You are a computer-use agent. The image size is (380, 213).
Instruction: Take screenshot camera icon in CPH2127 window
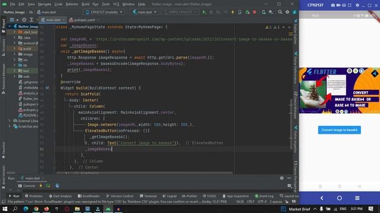click(x=333, y=5)
